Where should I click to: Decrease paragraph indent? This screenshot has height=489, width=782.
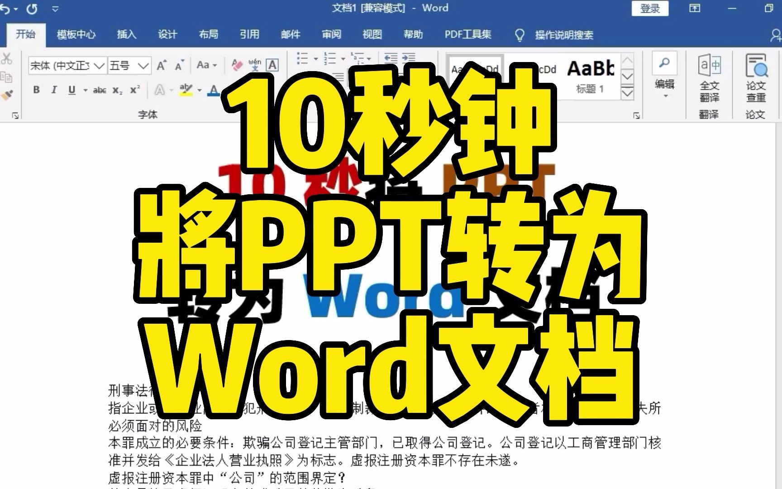point(391,58)
